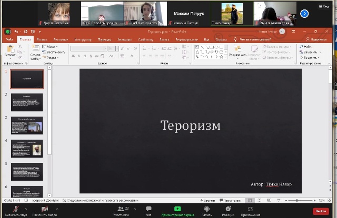The image size is (337, 218).
Task: Adjust the zoom slider in status bar
Action: (298, 200)
